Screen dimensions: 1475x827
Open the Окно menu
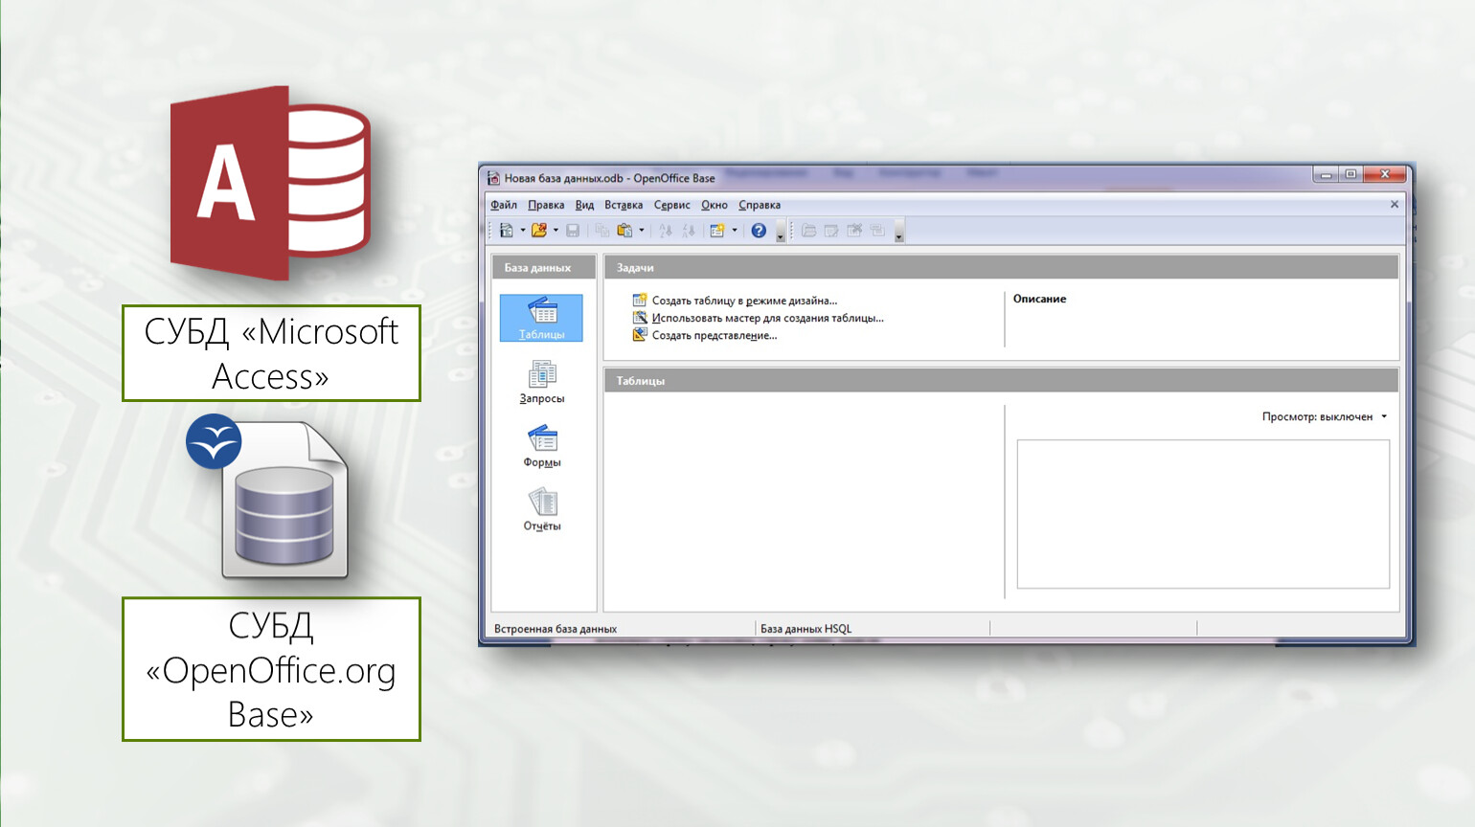tap(715, 205)
